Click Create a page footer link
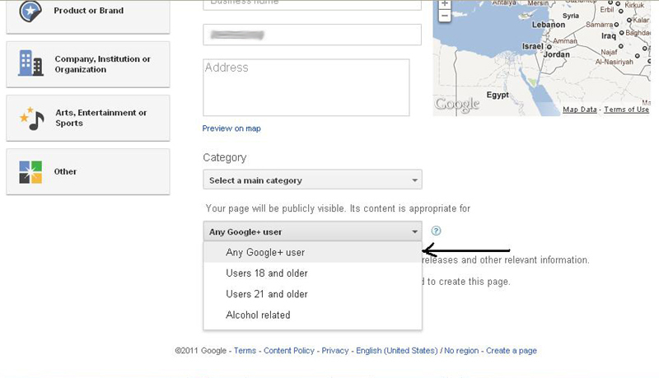The image size is (659, 378). pyautogui.click(x=511, y=350)
